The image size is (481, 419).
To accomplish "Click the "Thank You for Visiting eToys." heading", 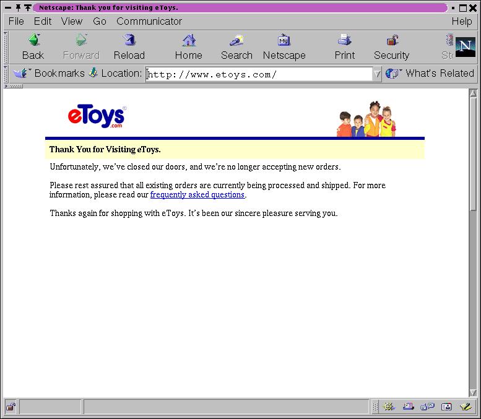I will coord(105,149).
